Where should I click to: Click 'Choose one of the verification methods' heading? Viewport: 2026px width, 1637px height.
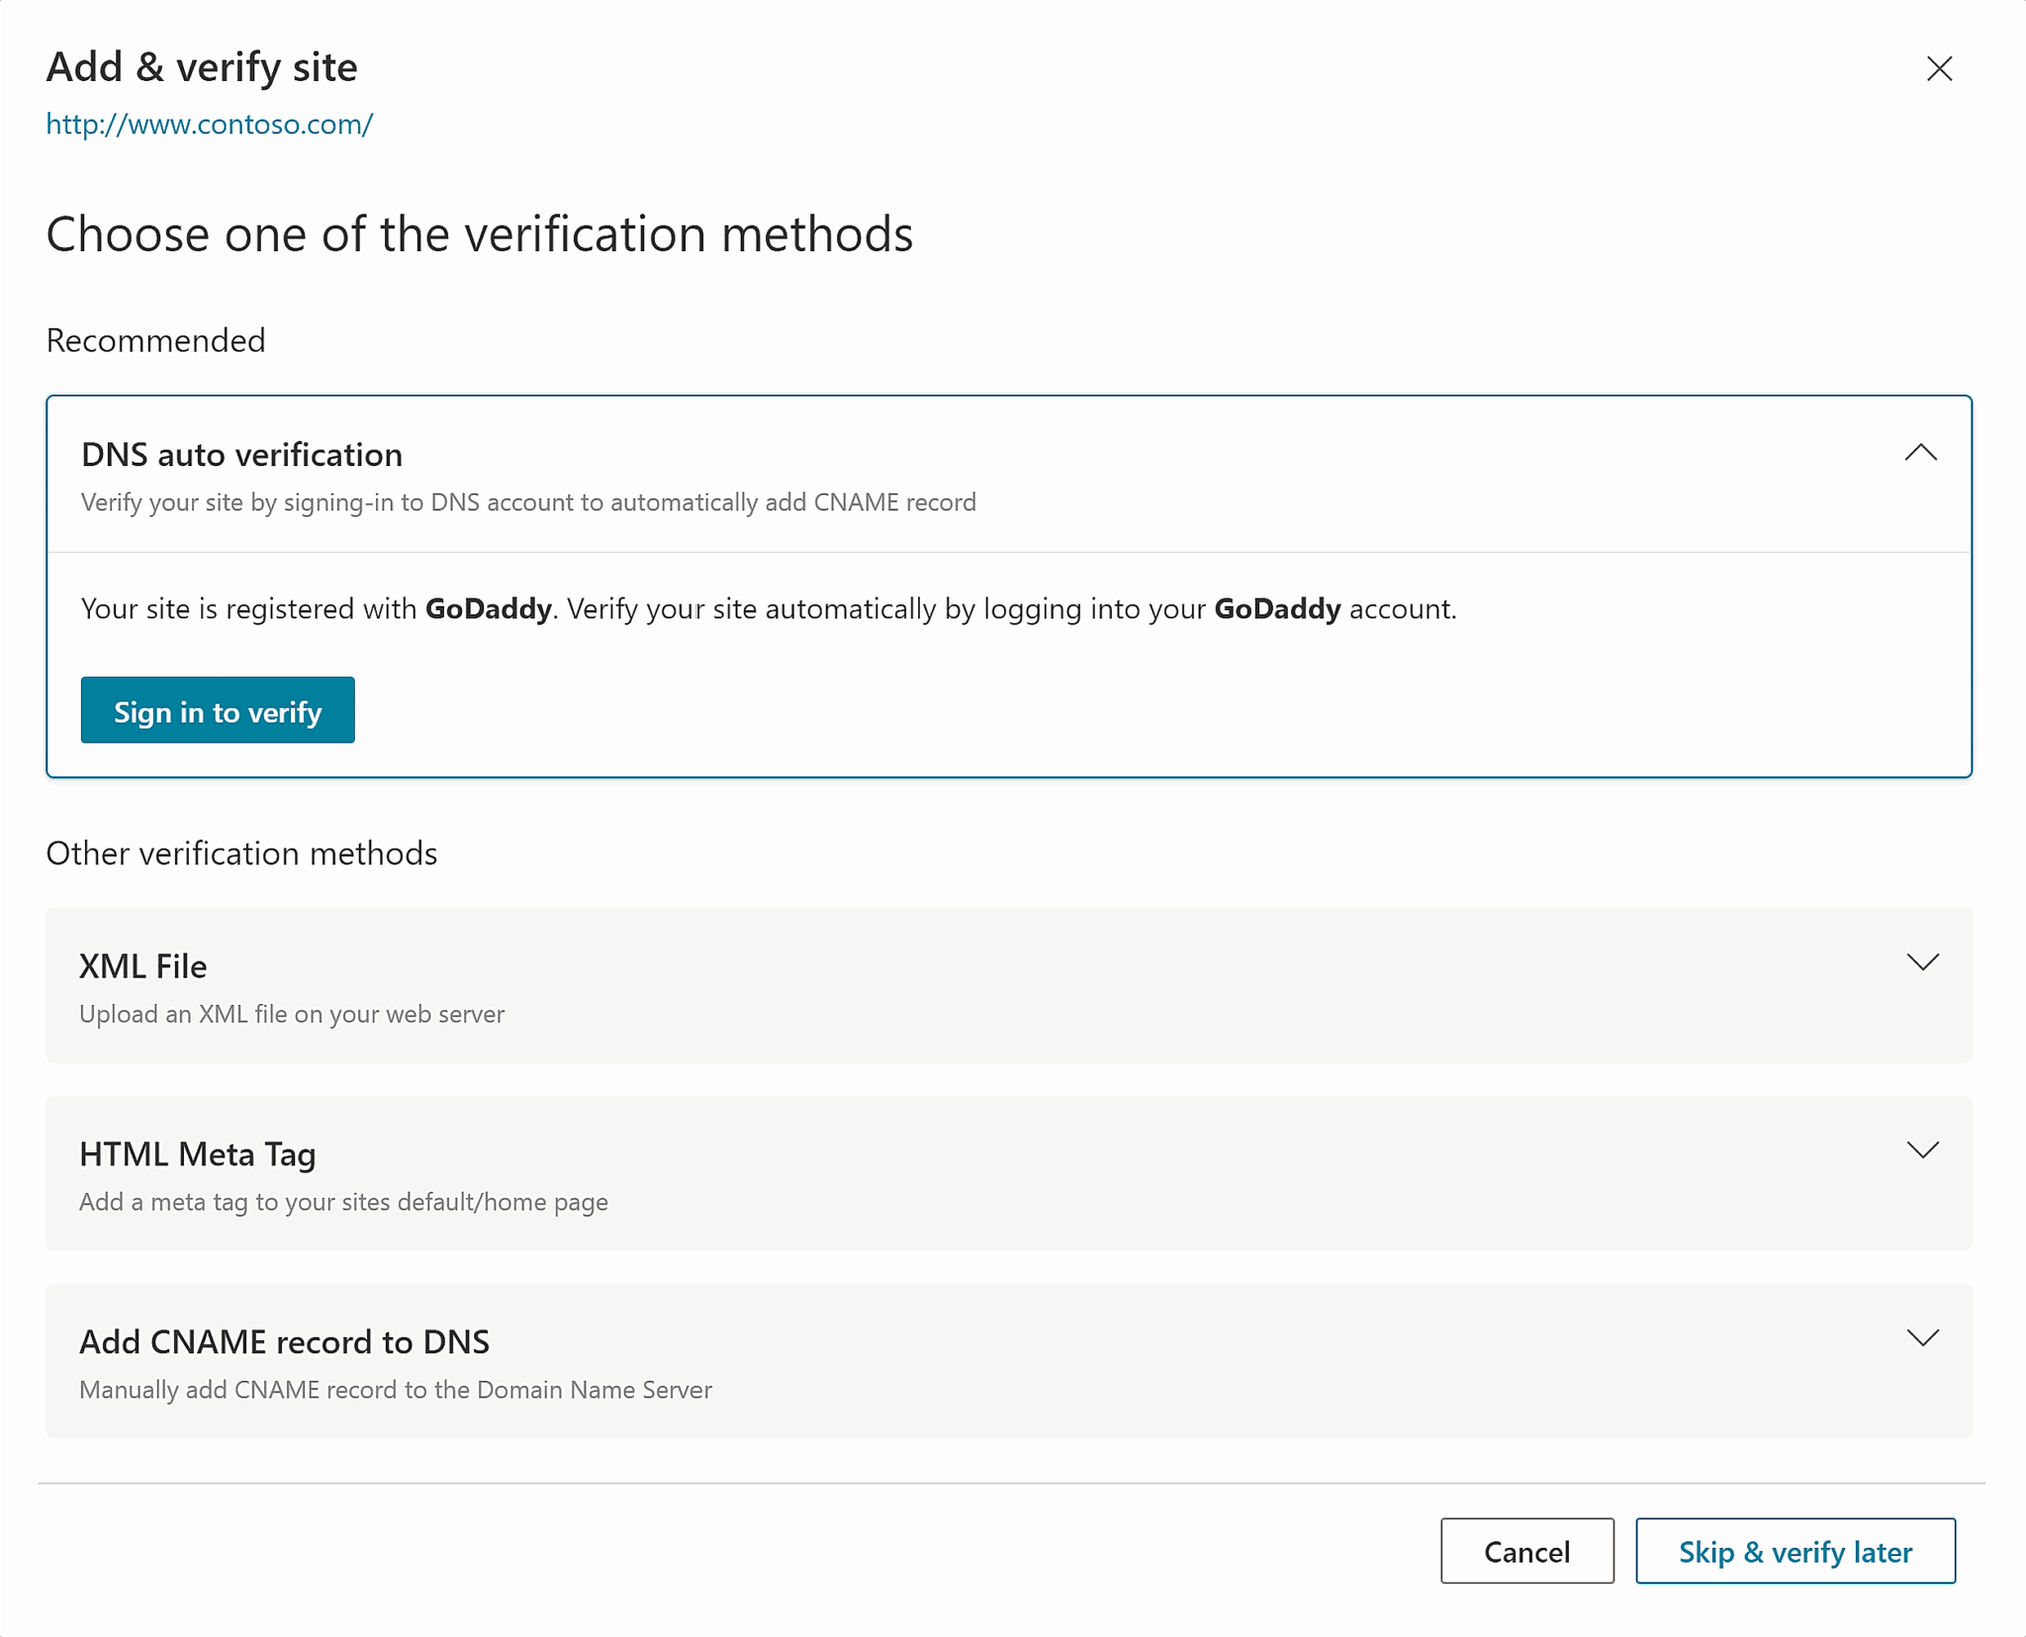[x=480, y=234]
